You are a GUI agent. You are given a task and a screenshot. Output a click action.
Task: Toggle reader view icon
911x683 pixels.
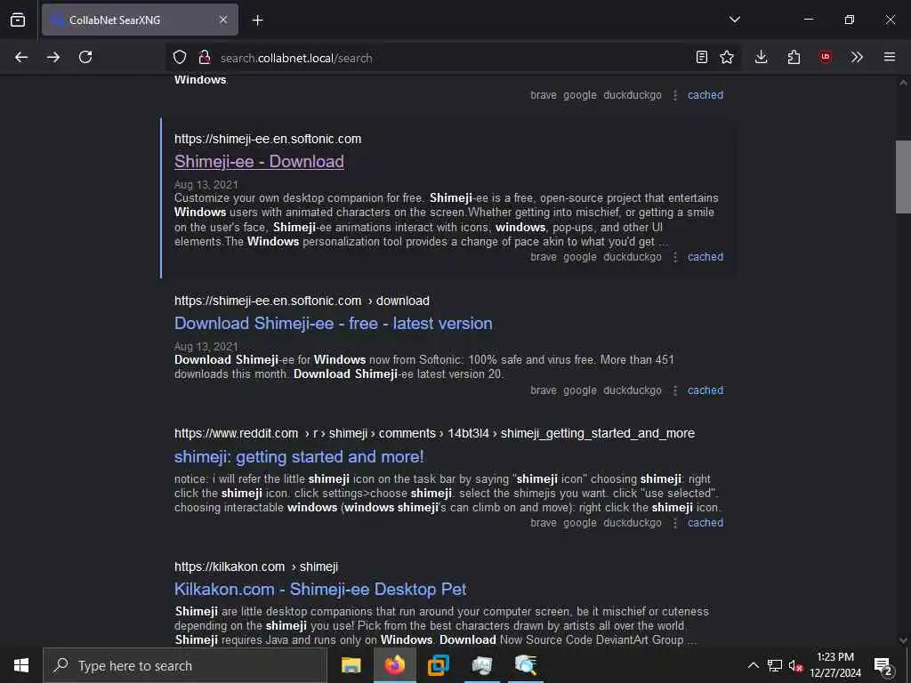[x=702, y=57]
